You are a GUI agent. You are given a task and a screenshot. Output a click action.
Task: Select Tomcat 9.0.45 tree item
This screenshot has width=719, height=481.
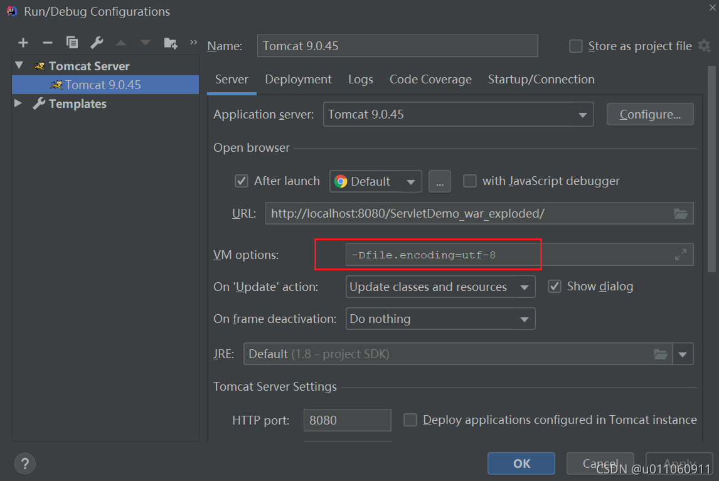105,85
